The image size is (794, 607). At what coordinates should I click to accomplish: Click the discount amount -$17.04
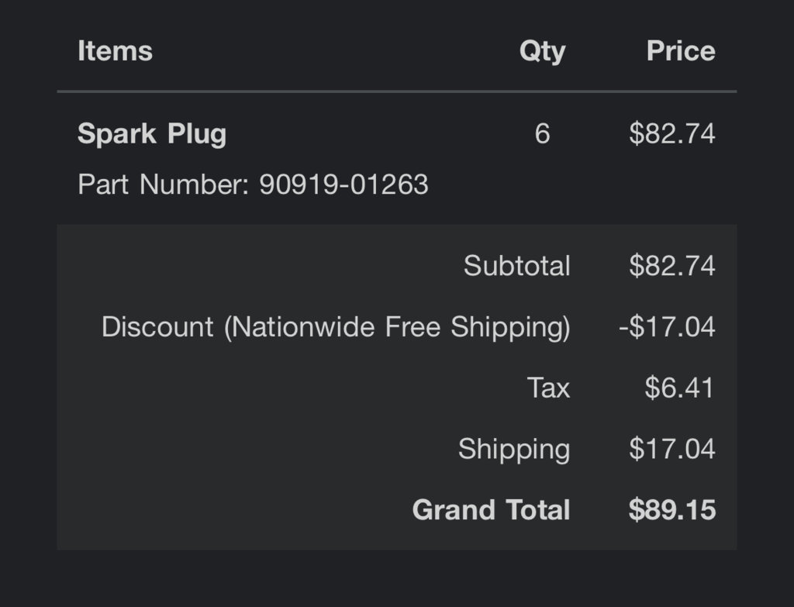point(667,327)
